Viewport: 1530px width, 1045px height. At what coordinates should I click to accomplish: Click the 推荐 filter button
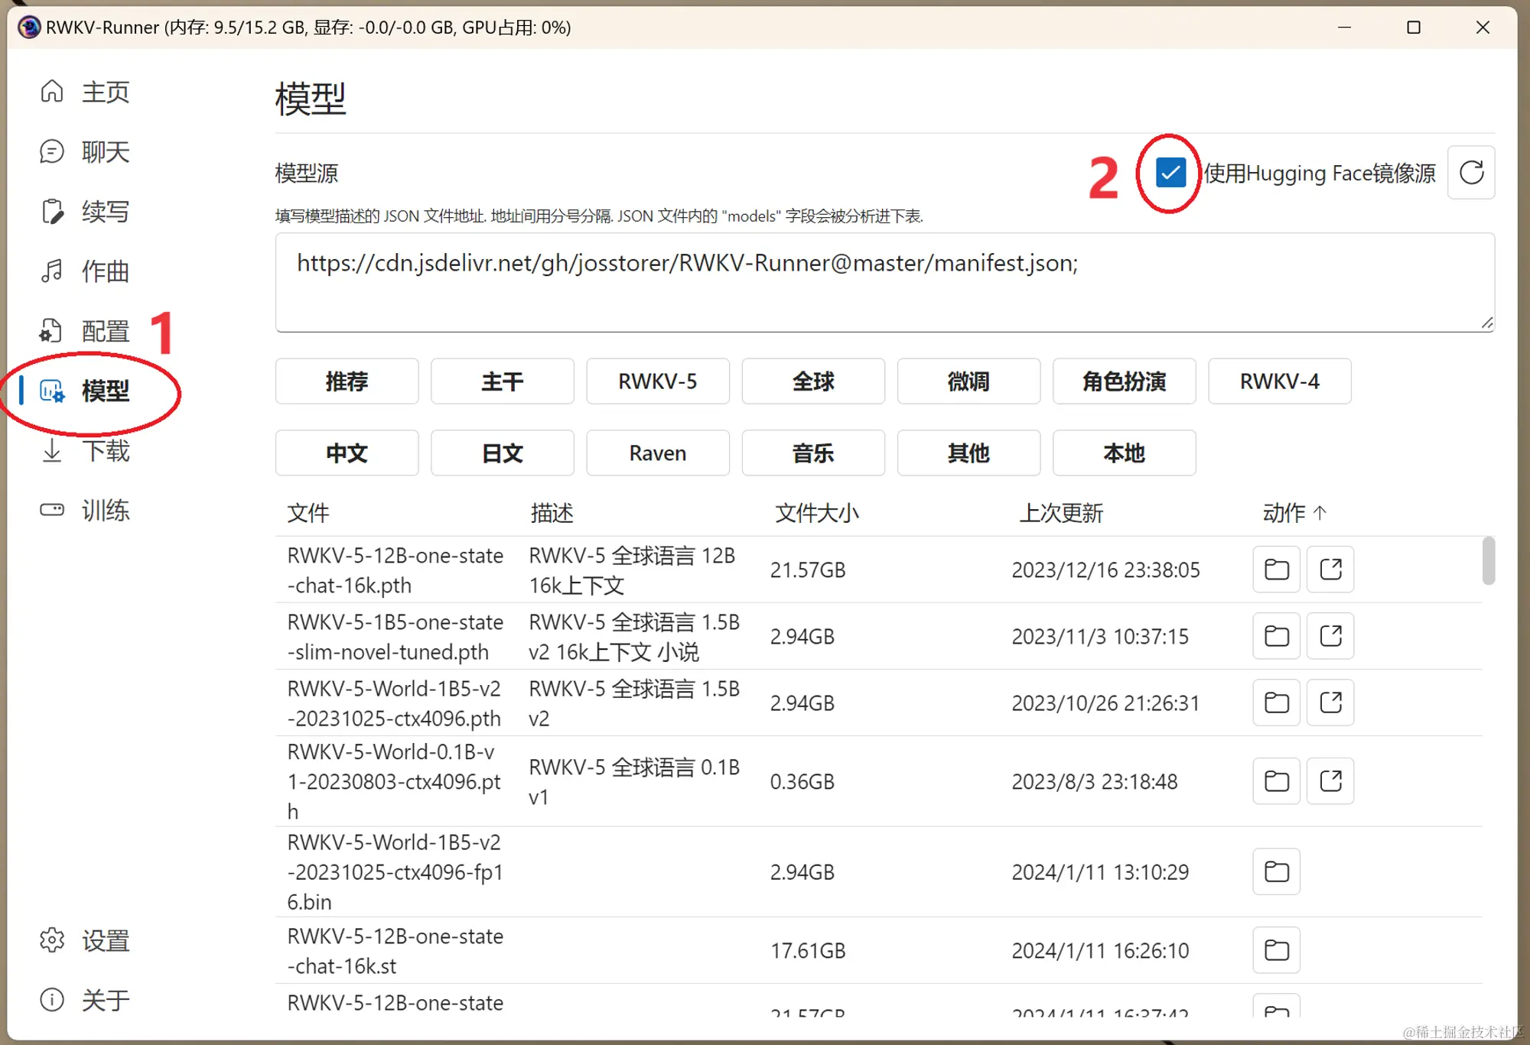tap(347, 381)
